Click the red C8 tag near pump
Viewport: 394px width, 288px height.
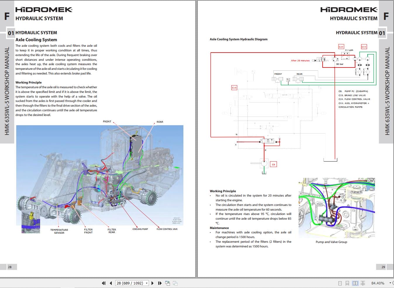(x=273, y=164)
